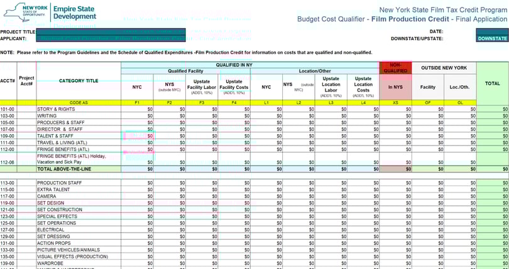Image resolution: width=509 pixels, height=269 pixels.
Task: Select the Upstate Location Costs column header
Action: [363, 87]
